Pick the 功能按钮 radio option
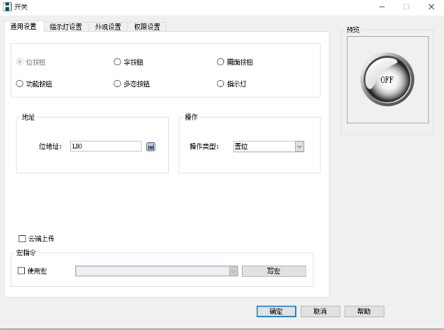Viewport: 444px width, 330px height. [20, 84]
